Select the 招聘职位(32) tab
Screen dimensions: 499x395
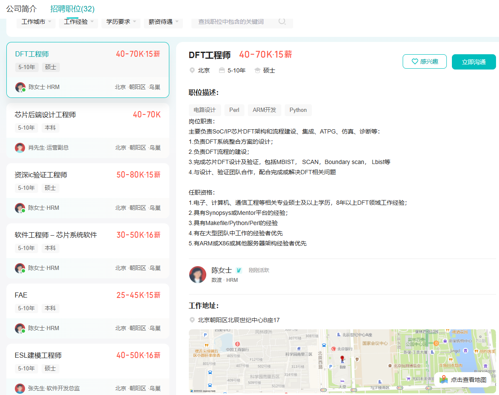coord(72,9)
